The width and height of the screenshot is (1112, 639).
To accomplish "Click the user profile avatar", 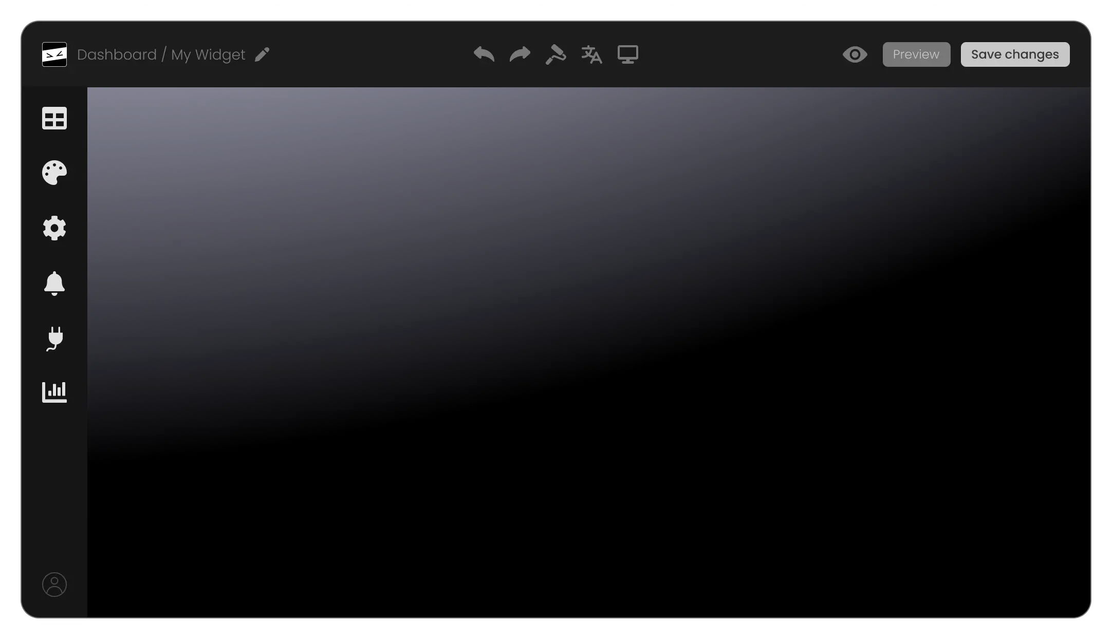I will tap(54, 585).
